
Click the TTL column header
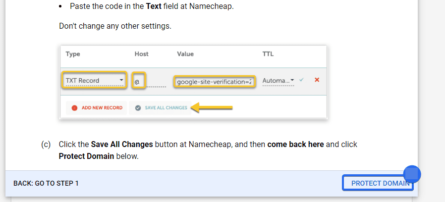pyautogui.click(x=268, y=54)
